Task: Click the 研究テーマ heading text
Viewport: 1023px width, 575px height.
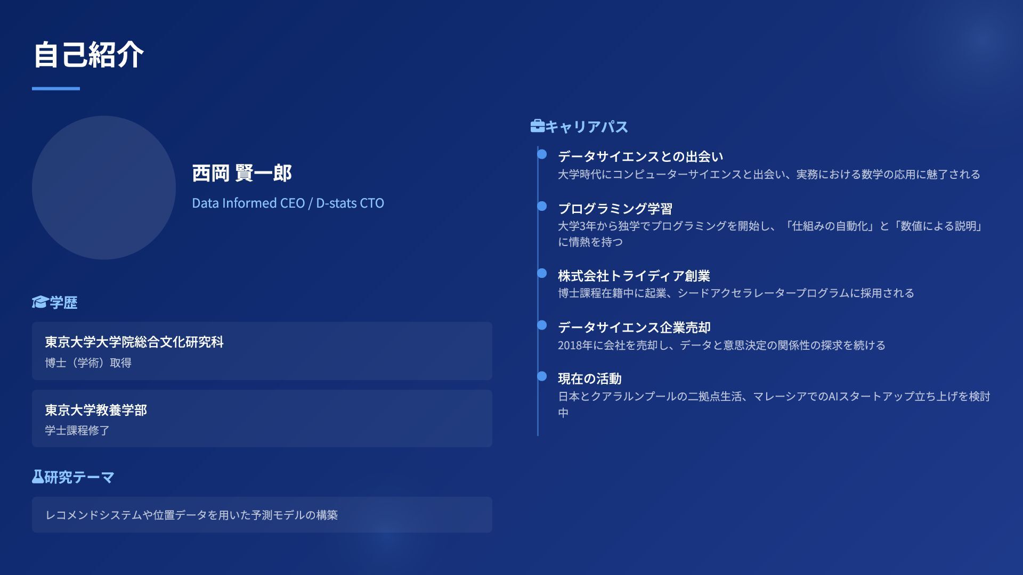Action: click(79, 477)
